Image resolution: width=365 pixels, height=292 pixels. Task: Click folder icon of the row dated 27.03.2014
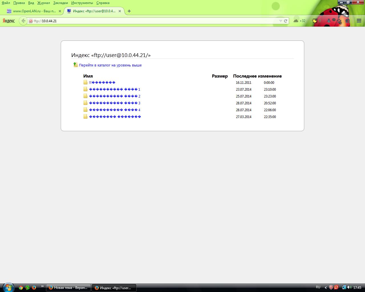[86, 116]
